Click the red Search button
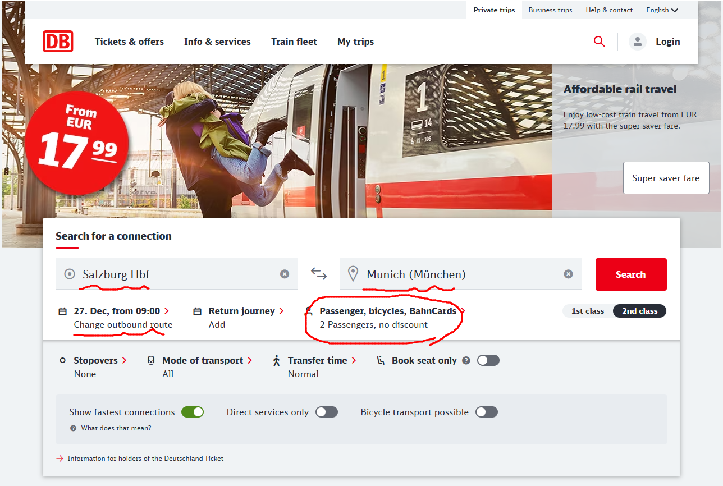Viewport: 723px width, 486px height. pos(631,274)
